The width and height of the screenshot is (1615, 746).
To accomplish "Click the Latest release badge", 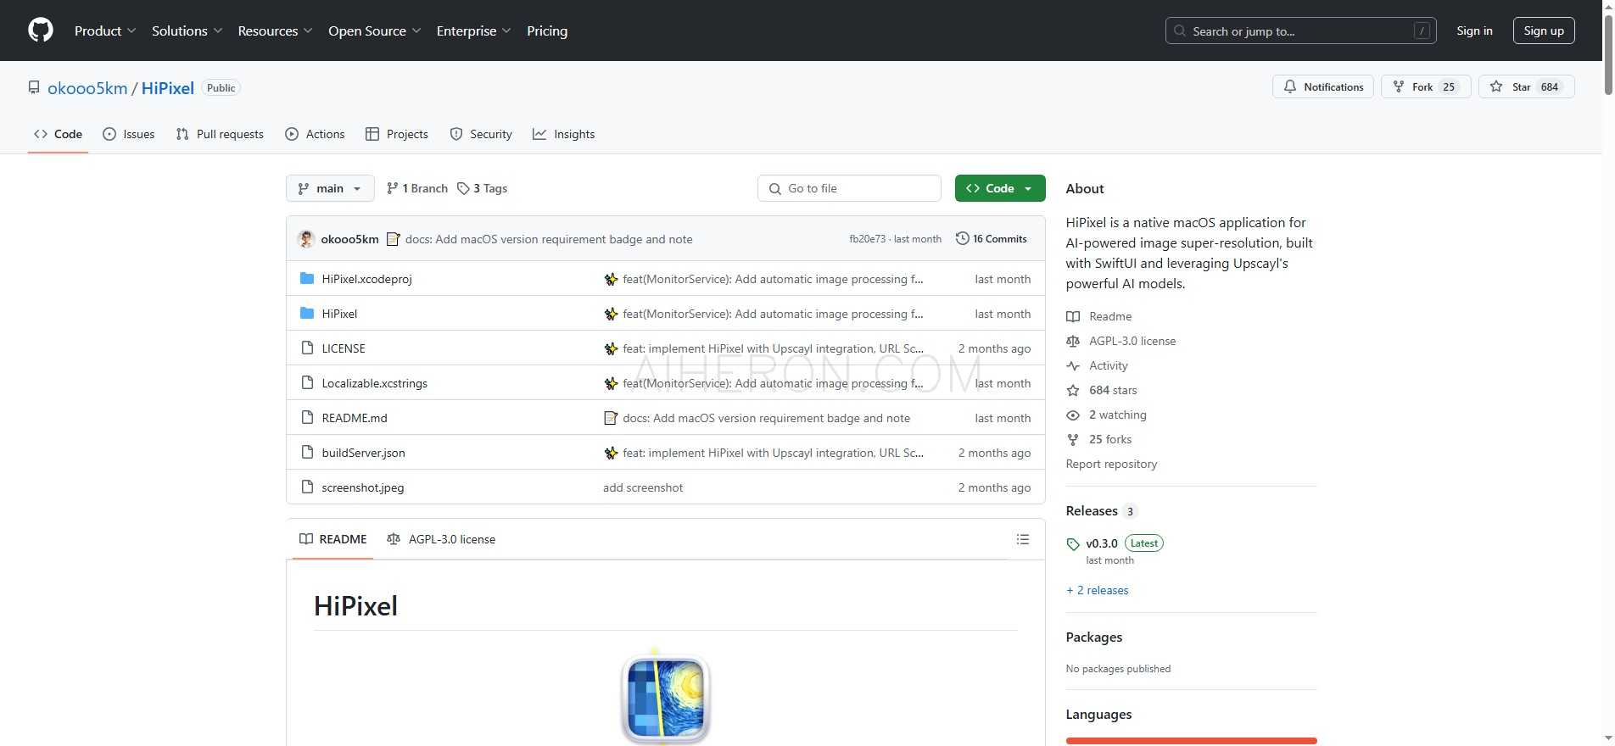I will [x=1143, y=543].
